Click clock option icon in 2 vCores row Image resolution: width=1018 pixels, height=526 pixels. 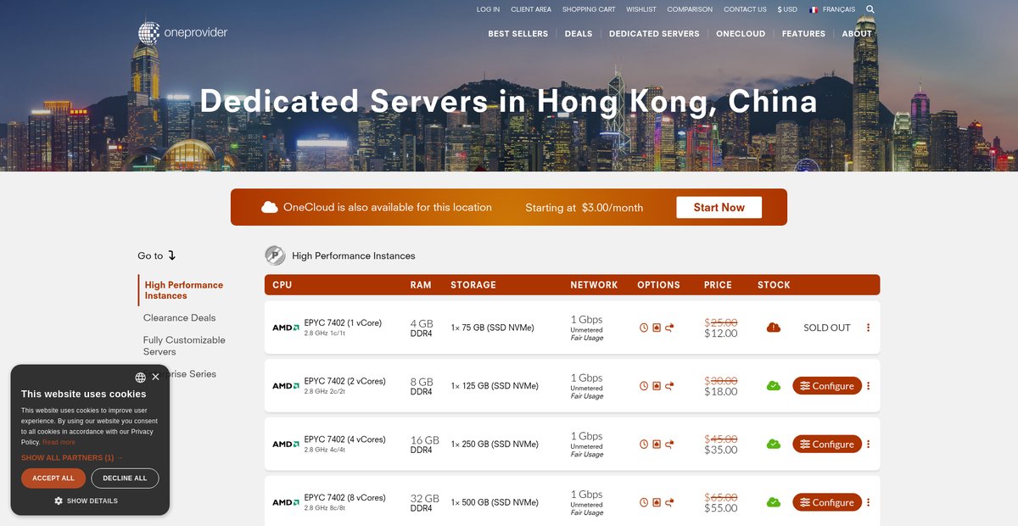[x=644, y=386]
